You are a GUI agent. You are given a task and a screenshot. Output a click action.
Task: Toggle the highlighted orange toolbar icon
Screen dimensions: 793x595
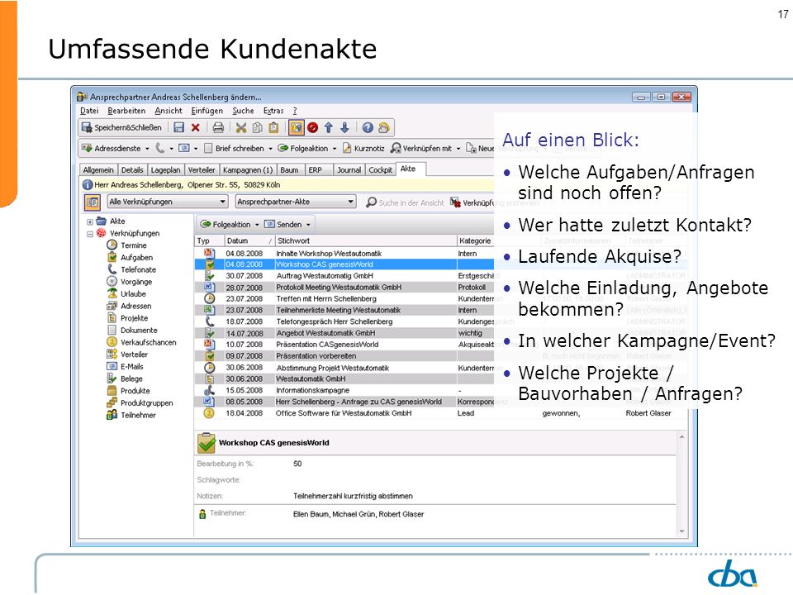pyautogui.click(x=297, y=127)
